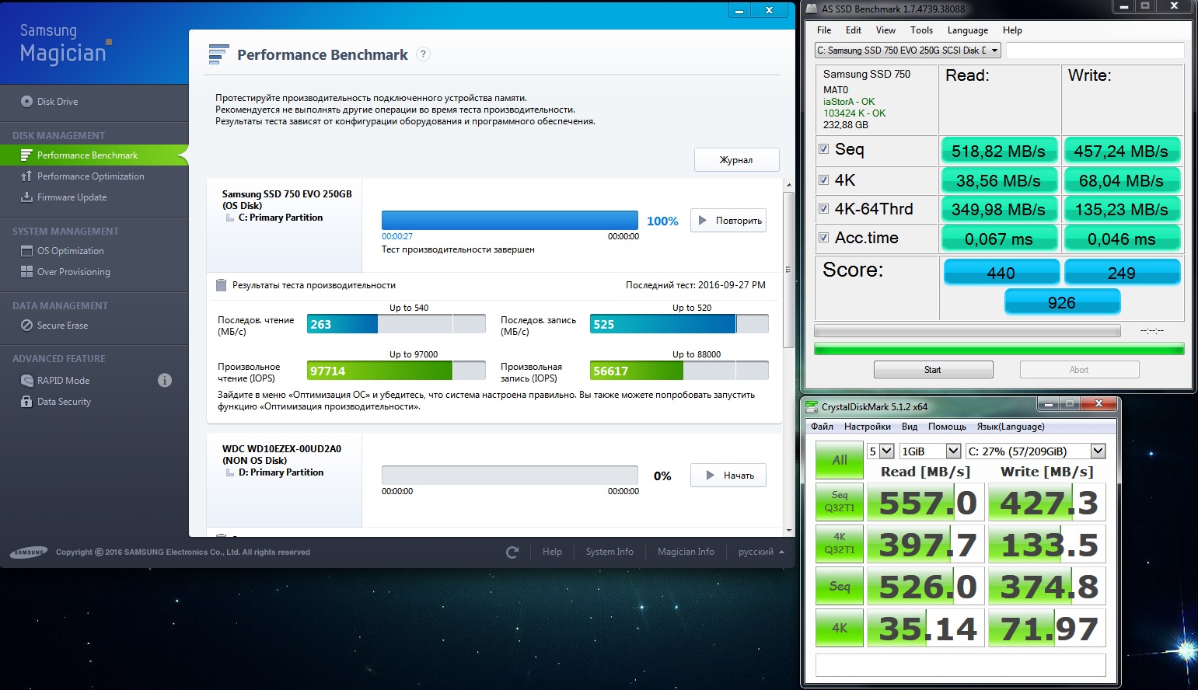The height and width of the screenshot is (690, 1198).
Task: Click the Samsung logo in the footer
Action: click(x=29, y=552)
